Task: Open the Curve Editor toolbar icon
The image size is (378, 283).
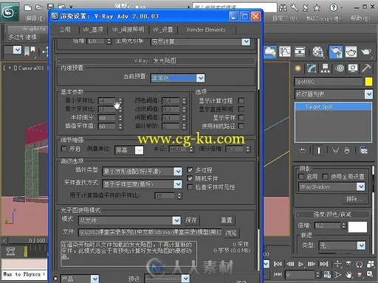Action: [285, 52]
